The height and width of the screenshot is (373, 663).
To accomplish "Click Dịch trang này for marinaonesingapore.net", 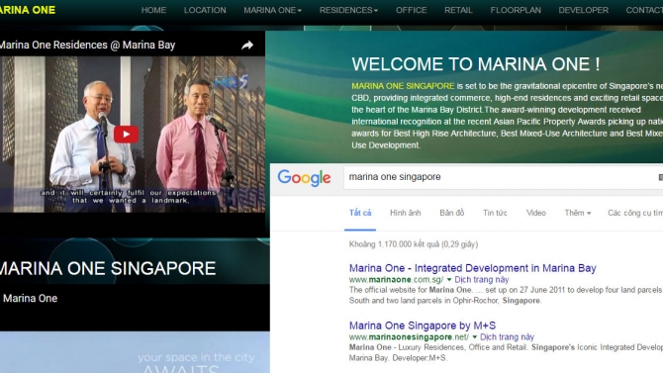I will tap(507, 337).
